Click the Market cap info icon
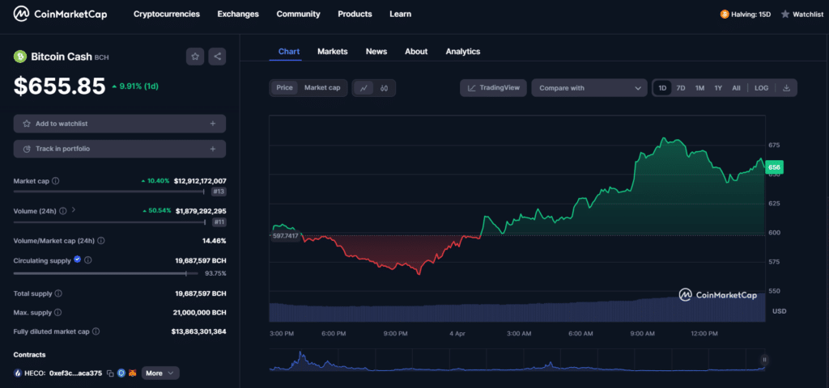This screenshot has height=388, width=829. pyautogui.click(x=56, y=180)
